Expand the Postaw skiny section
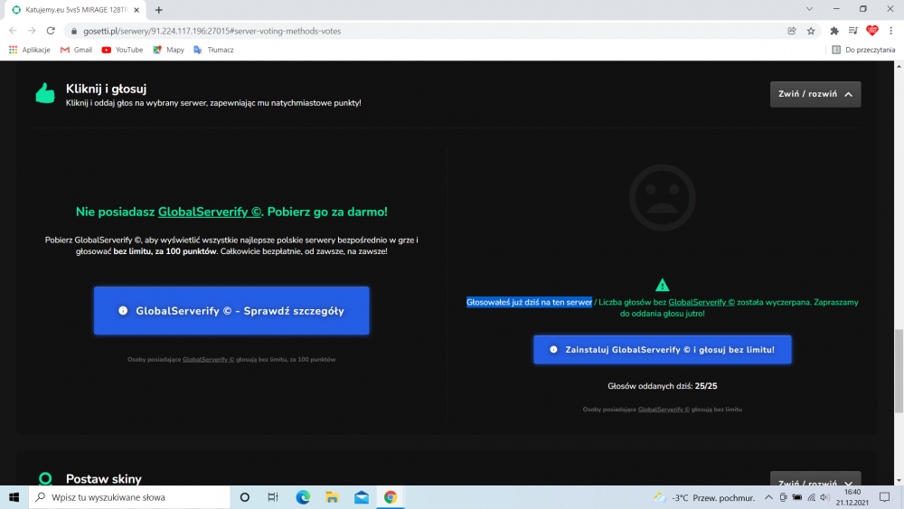Screen dimensions: 904x509 (x=815, y=479)
